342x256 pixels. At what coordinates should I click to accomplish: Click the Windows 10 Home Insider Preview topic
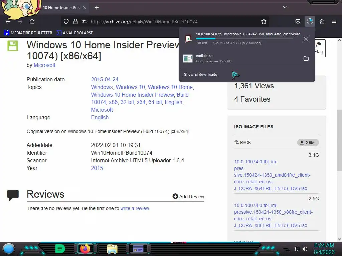tap(132, 95)
